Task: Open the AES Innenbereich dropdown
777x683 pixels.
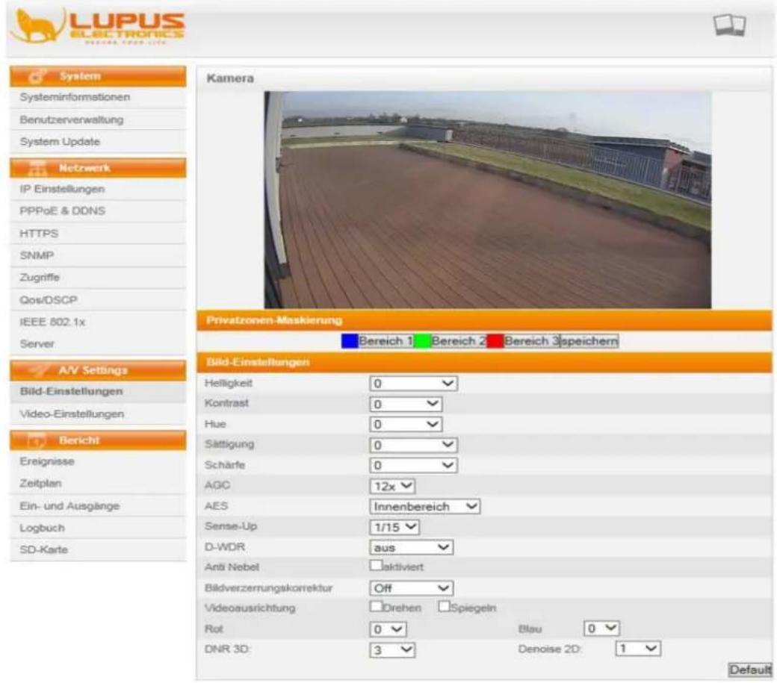Action: (x=424, y=506)
